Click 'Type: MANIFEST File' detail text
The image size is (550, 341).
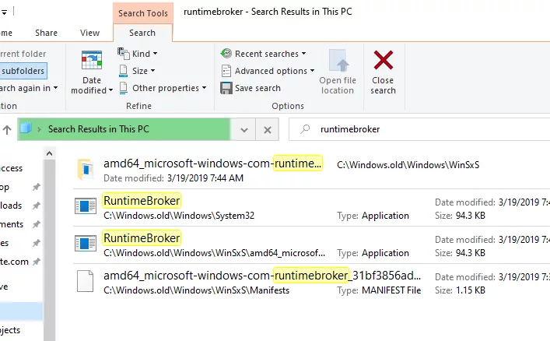tap(379, 290)
